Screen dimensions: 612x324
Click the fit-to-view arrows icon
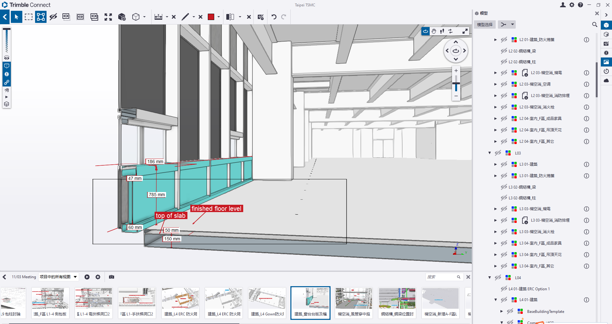click(x=108, y=17)
